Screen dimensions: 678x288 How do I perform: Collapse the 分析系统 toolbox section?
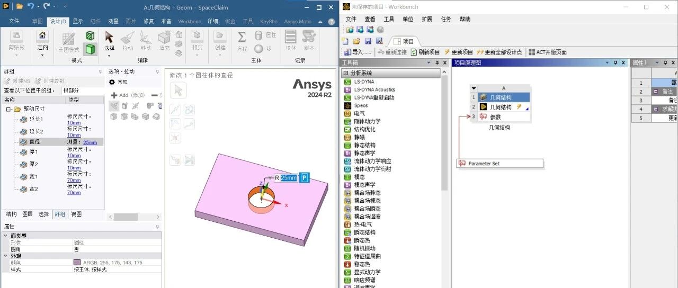pos(346,73)
